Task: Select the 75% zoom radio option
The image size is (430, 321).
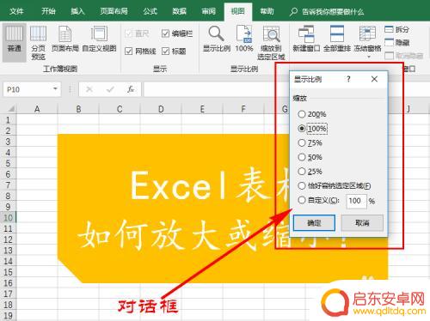Action: click(302, 142)
